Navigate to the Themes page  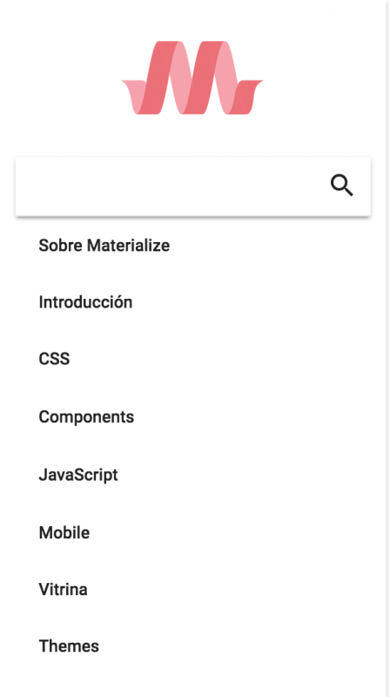click(69, 646)
